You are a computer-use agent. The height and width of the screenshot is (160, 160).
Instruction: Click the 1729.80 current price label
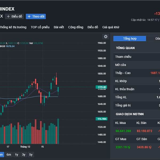click(101, 87)
